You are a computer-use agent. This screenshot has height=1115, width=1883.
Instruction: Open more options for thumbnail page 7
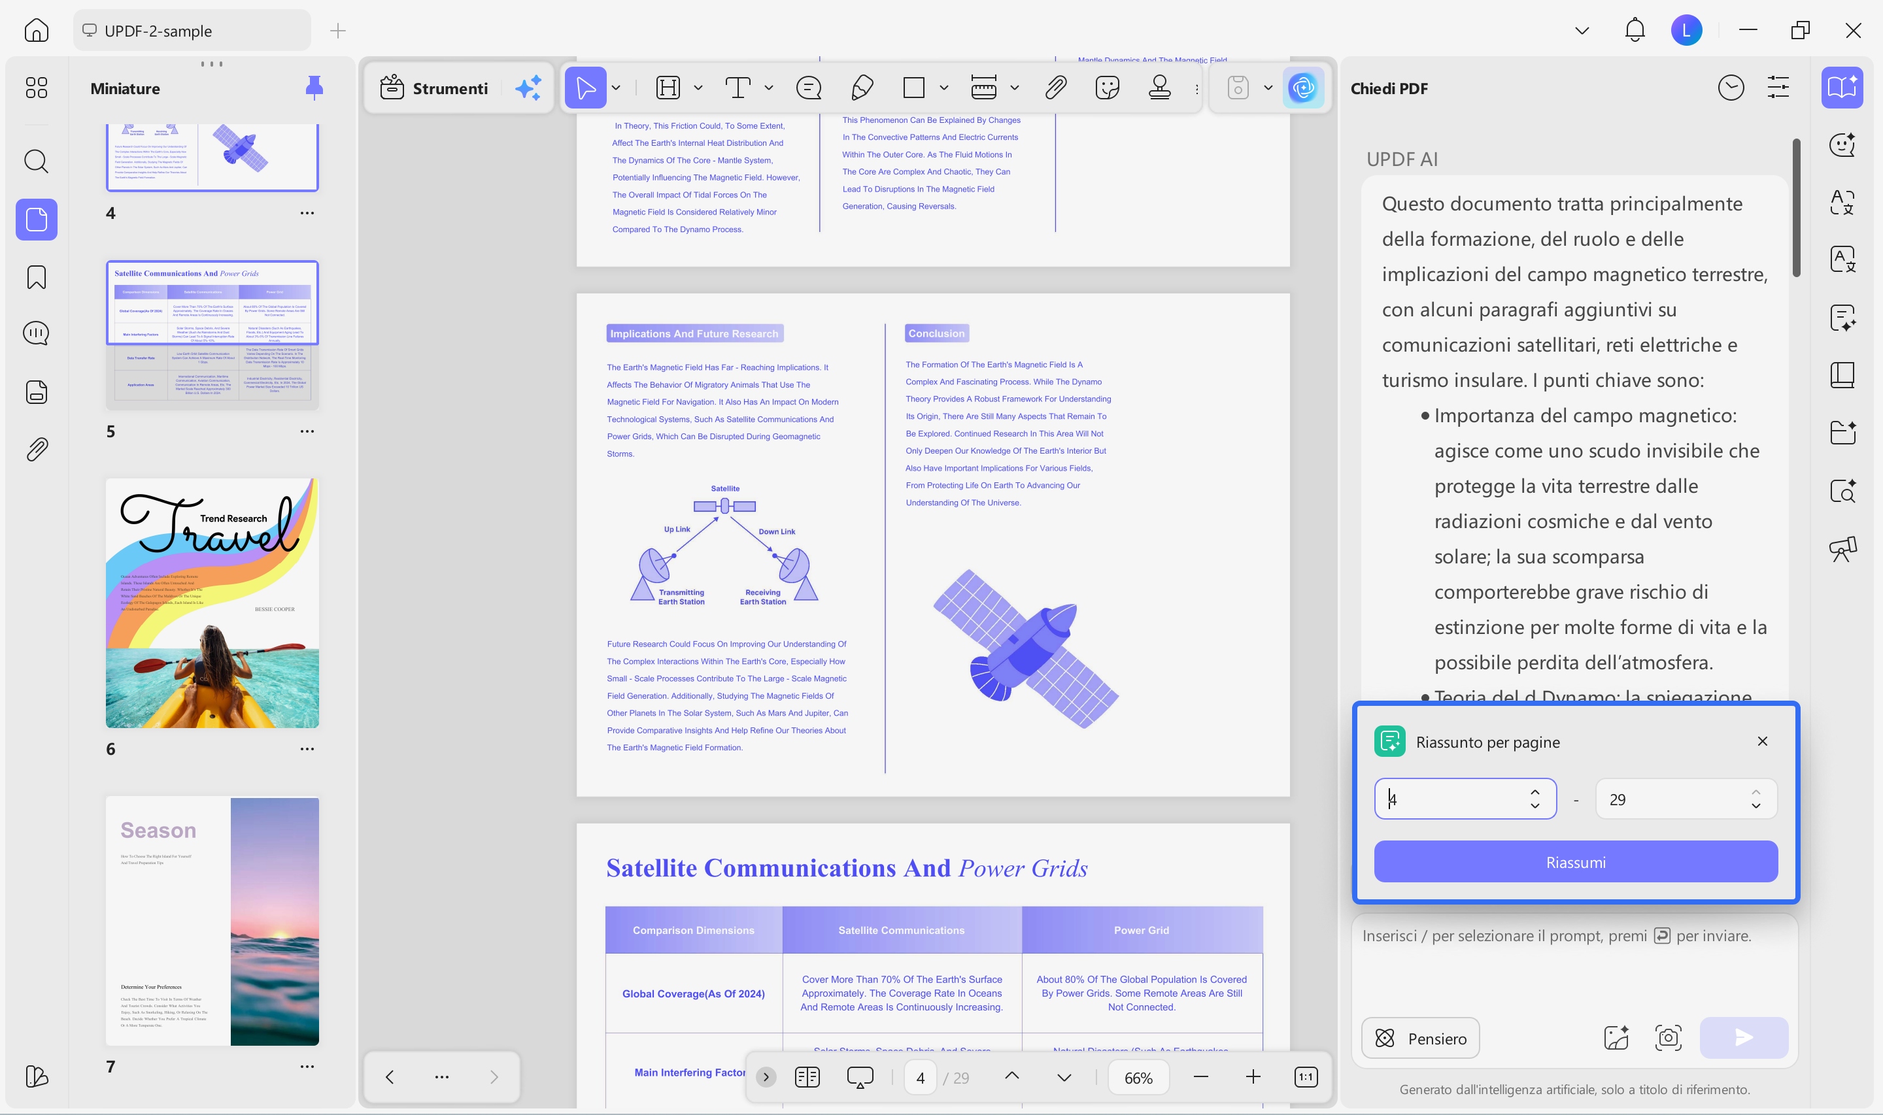tap(307, 1067)
